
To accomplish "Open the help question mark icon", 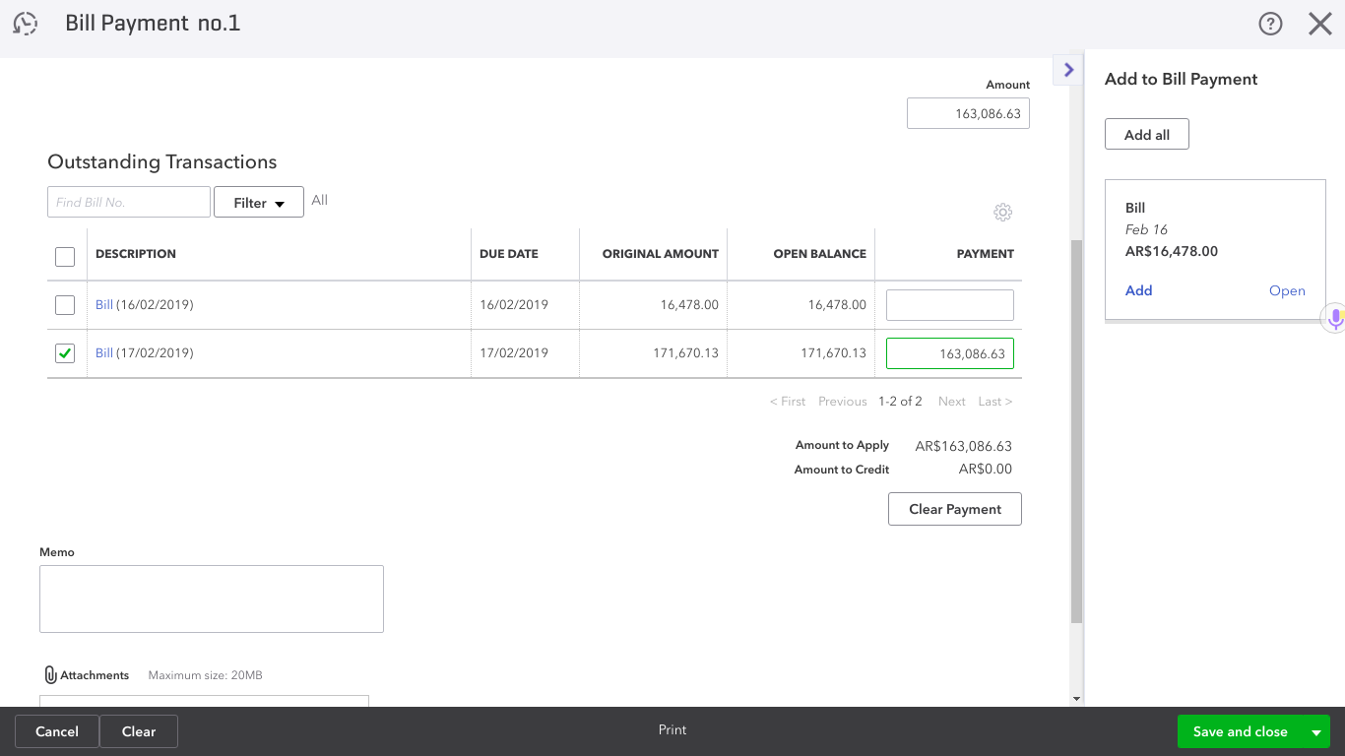I will [1270, 25].
